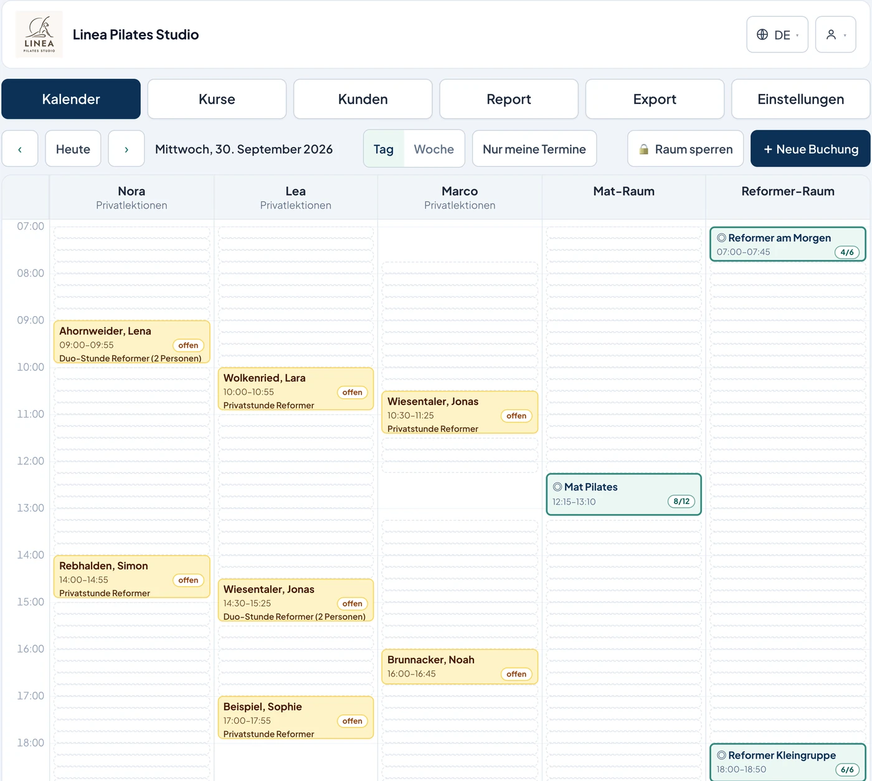Open the Report tab
The image size is (872, 781).
[509, 99]
